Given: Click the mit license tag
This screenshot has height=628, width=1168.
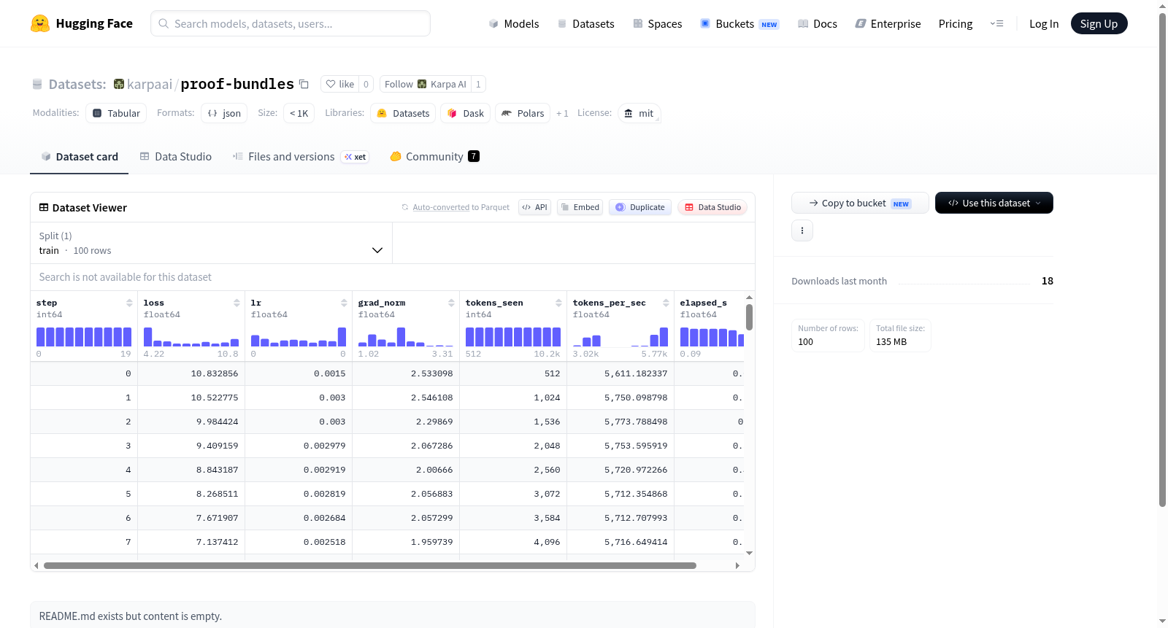Looking at the screenshot, I should [x=639, y=113].
